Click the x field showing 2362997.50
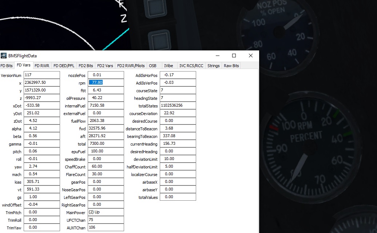Viewport: 377px width, 233px height. click(x=42, y=82)
